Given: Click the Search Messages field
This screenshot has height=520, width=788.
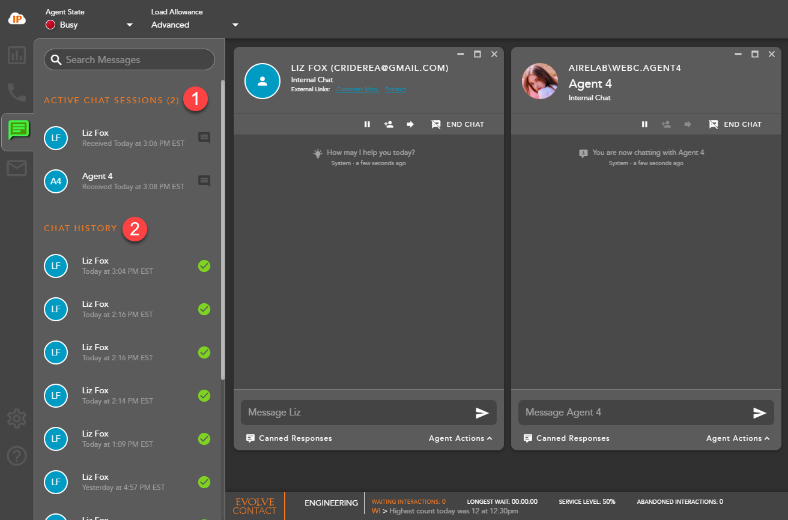Looking at the screenshot, I should (x=129, y=59).
